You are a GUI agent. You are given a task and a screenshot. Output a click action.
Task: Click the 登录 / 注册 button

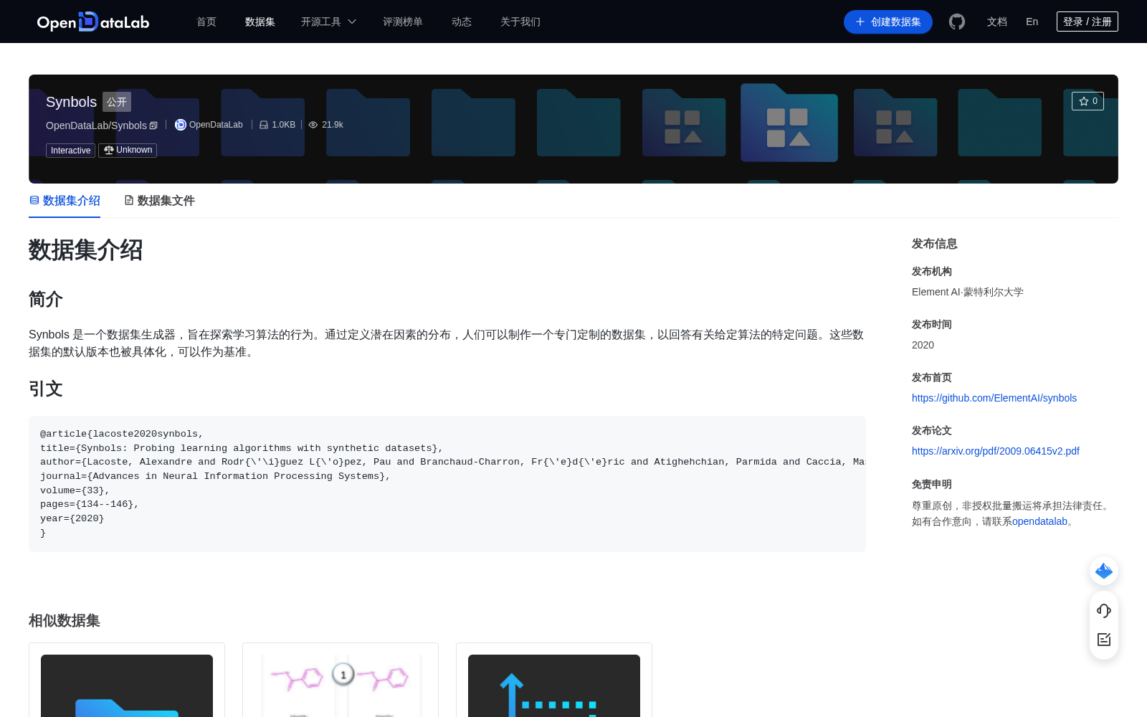click(x=1087, y=22)
